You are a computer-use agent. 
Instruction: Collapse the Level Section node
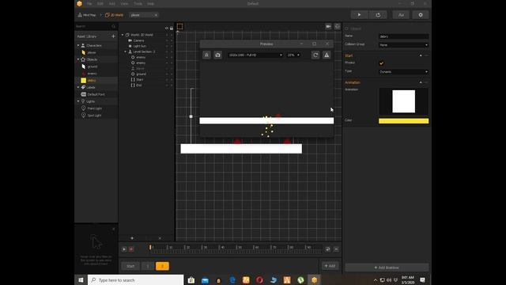[126, 51]
